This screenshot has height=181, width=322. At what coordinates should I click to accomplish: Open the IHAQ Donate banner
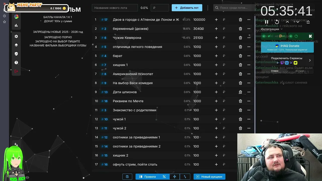pyautogui.click(x=287, y=47)
